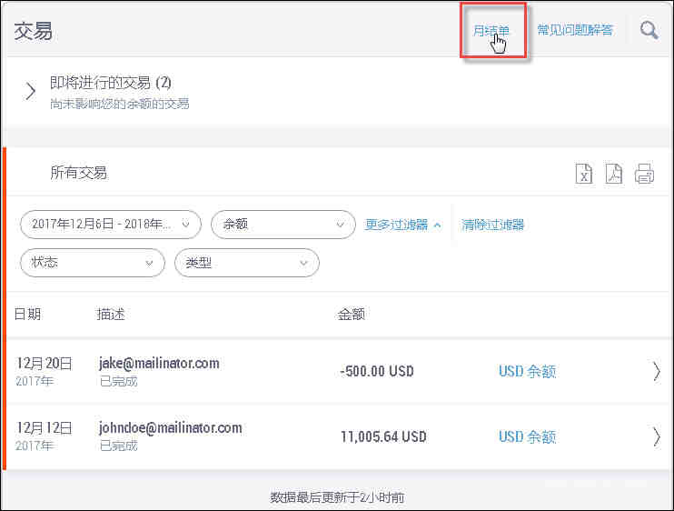Image resolution: width=674 pixels, height=511 pixels.
Task: Export transactions to PDF icon
Action: 614,174
